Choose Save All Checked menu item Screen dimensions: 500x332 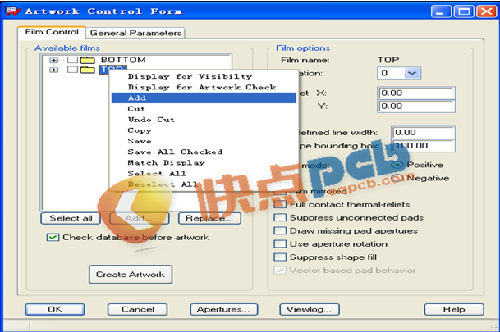click(204, 152)
